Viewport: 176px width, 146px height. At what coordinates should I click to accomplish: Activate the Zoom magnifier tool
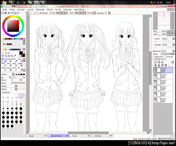click(6, 56)
